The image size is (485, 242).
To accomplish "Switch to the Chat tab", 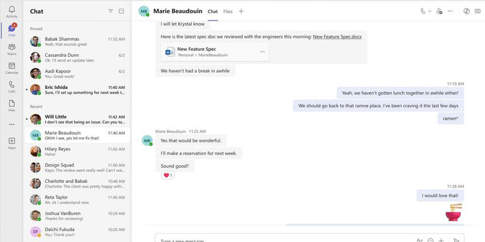I will [212, 11].
